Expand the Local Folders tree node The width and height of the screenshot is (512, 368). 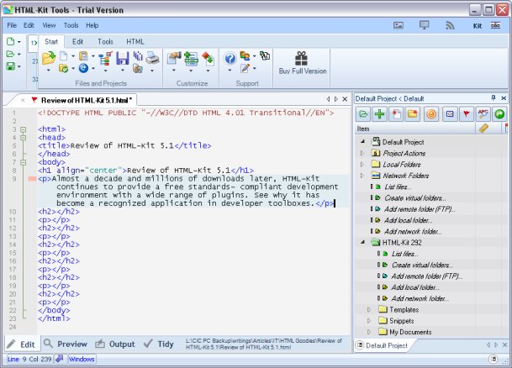(x=362, y=164)
